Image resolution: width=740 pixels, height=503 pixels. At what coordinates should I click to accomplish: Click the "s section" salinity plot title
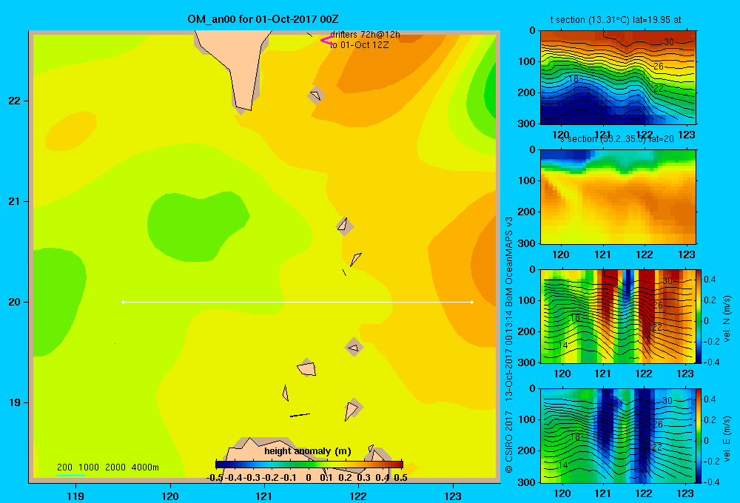(x=617, y=139)
